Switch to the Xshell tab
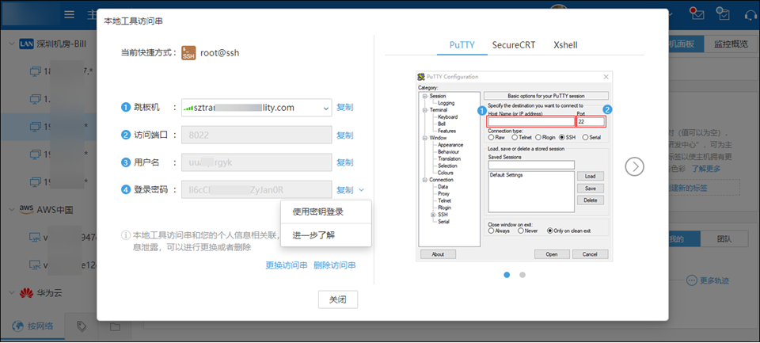This screenshot has height=343, width=760. click(565, 45)
